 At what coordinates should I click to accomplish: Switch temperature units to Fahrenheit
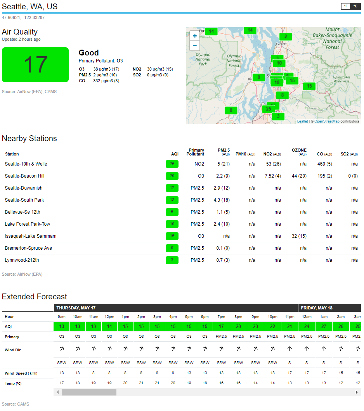(x=345, y=6)
